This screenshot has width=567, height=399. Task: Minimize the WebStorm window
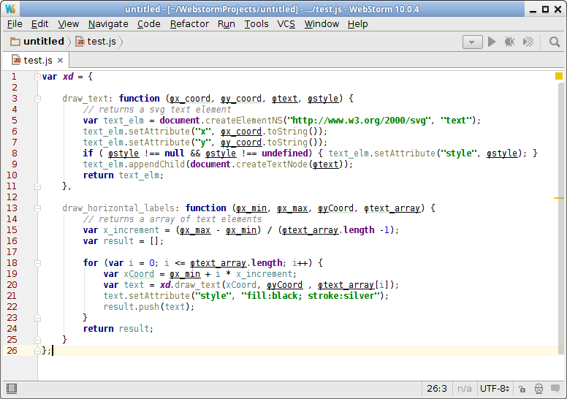tap(533, 9)
